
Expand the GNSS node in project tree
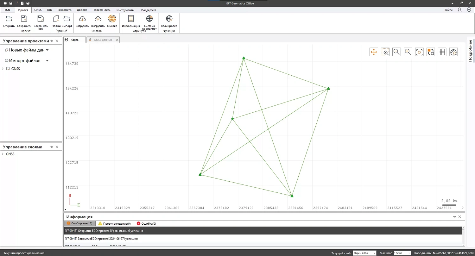pyautogui.click(x=3, y=69)
